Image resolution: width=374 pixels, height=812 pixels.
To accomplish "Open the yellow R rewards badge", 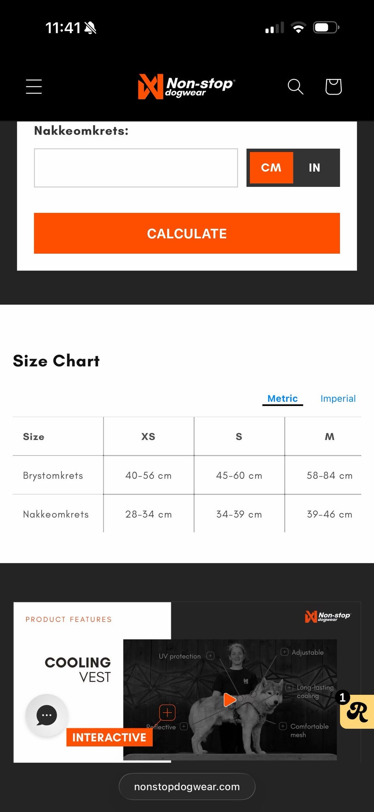I will [357, 712].
